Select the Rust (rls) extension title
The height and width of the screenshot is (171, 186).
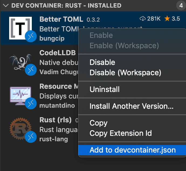[56, 120]
